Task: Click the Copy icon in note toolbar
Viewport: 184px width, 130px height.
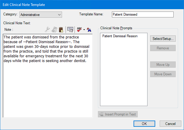Action: coord(54,29)
